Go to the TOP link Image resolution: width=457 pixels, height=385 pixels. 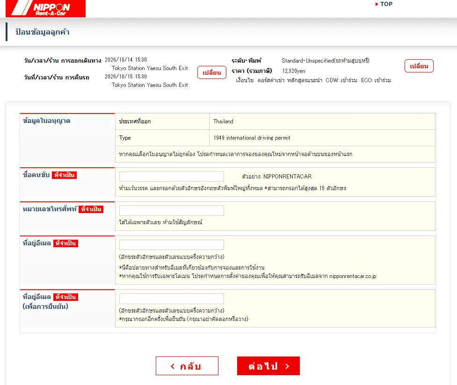pos(384,4)
